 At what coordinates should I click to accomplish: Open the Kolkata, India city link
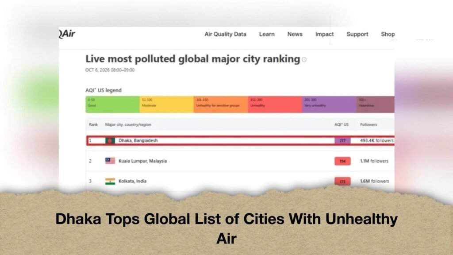coord(132,181)
